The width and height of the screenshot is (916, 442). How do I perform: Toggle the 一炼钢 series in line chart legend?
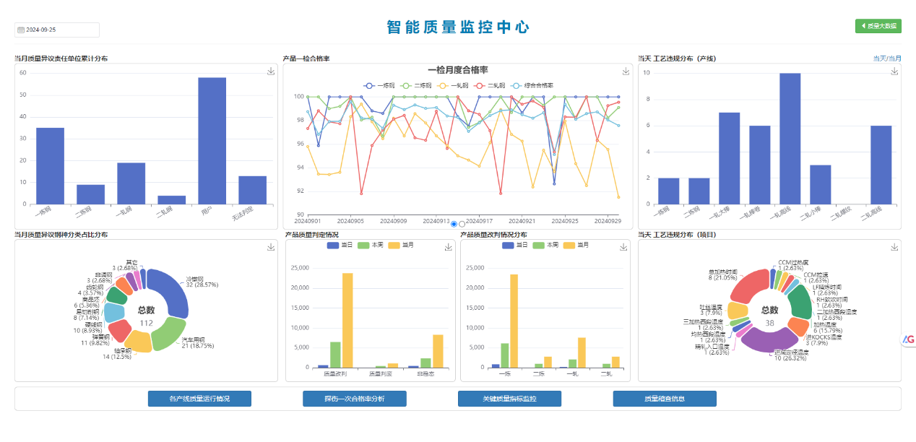(x=380, y=85)
